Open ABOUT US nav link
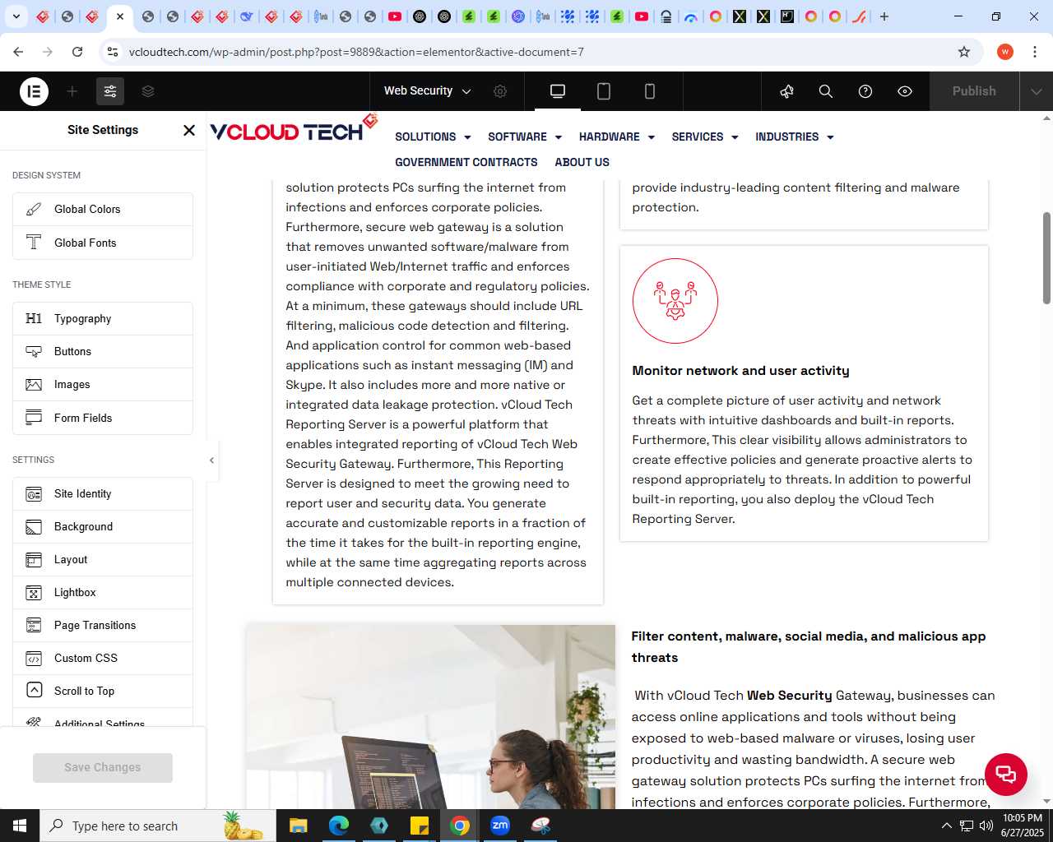The height and width of the screenshot is (842, 1053). 582,163
